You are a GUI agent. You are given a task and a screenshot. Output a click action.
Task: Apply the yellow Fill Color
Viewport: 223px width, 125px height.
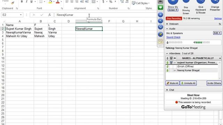click(x=50, y=1)
